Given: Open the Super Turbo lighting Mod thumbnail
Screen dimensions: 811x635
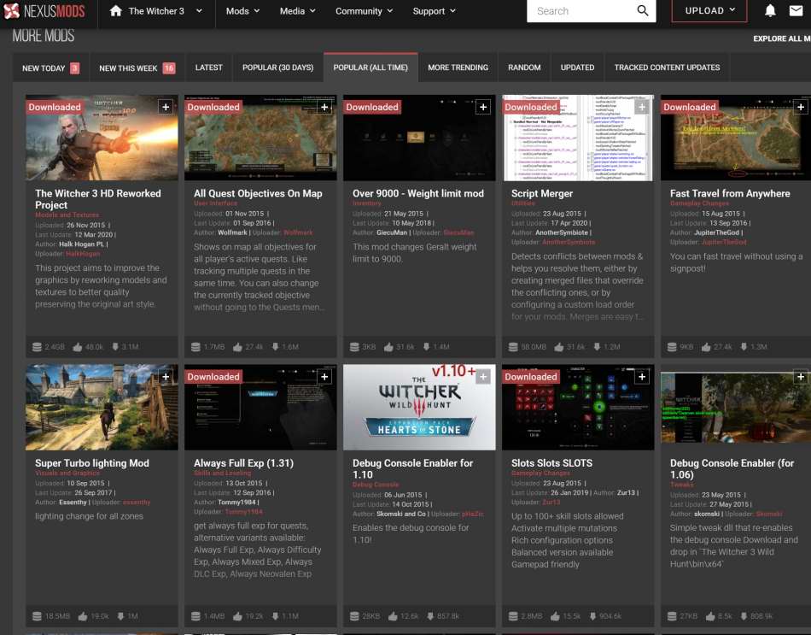Looking at the screenshot, I should pos(102,407).
